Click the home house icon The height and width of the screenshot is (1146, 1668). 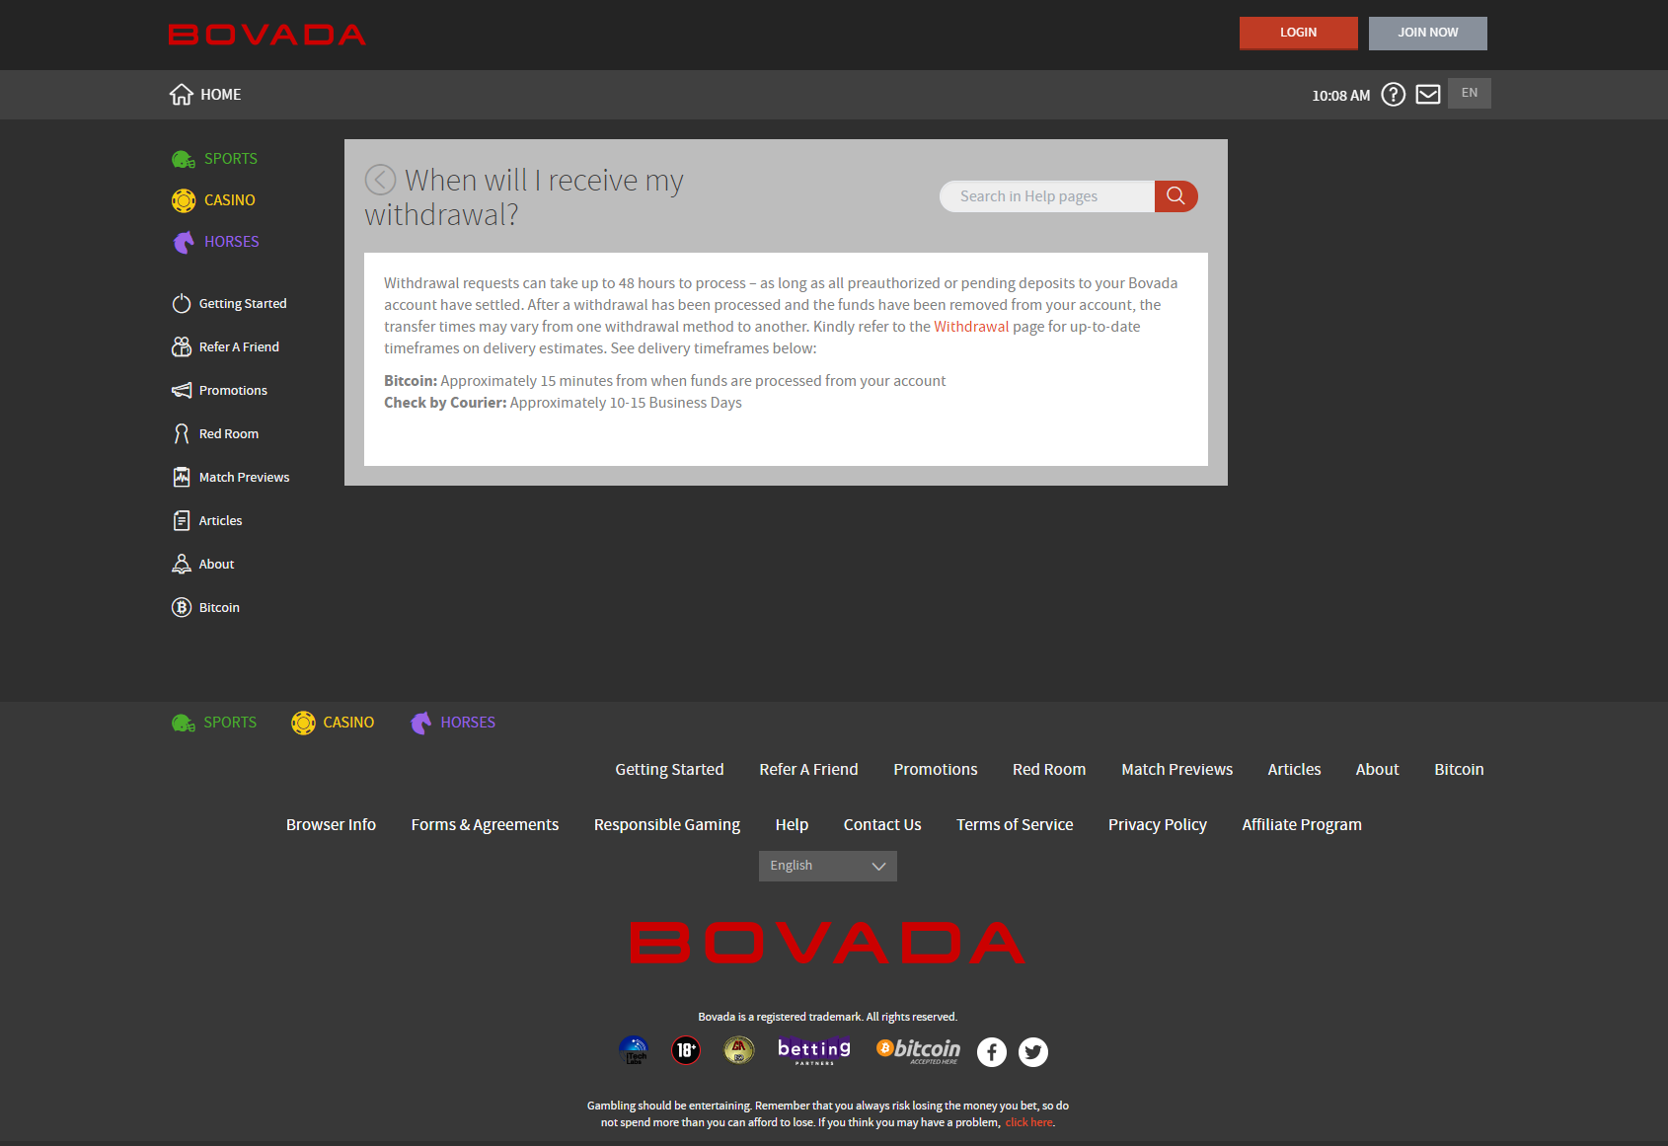point(182,95)
